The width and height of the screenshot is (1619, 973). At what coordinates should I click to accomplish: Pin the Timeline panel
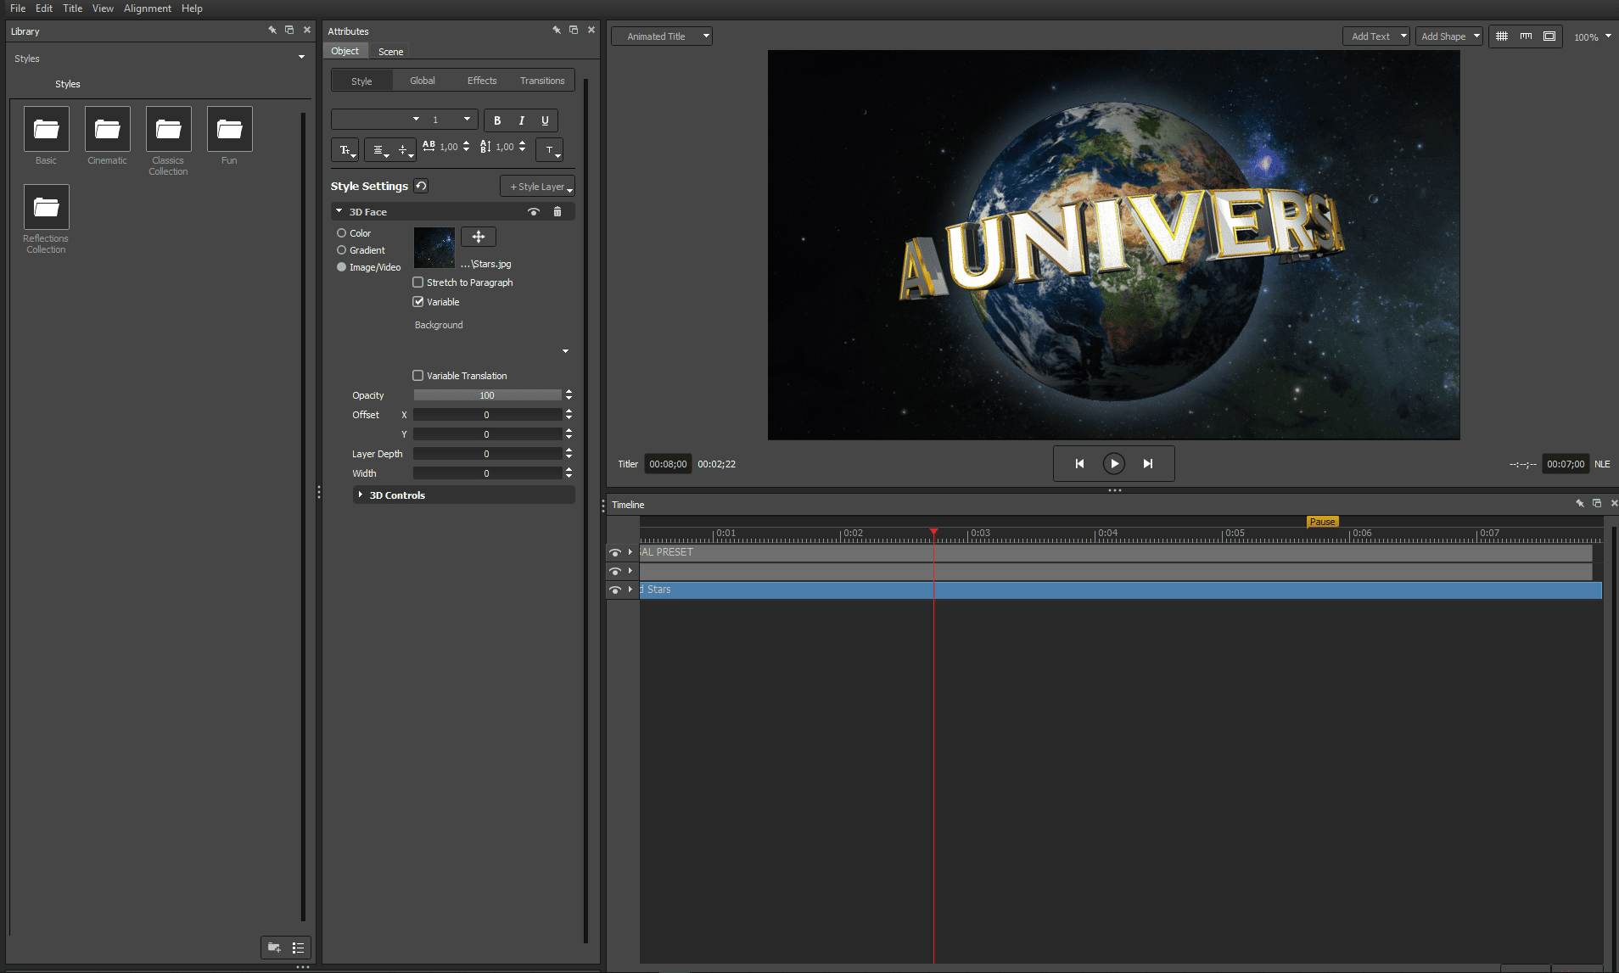point(1580,503)
